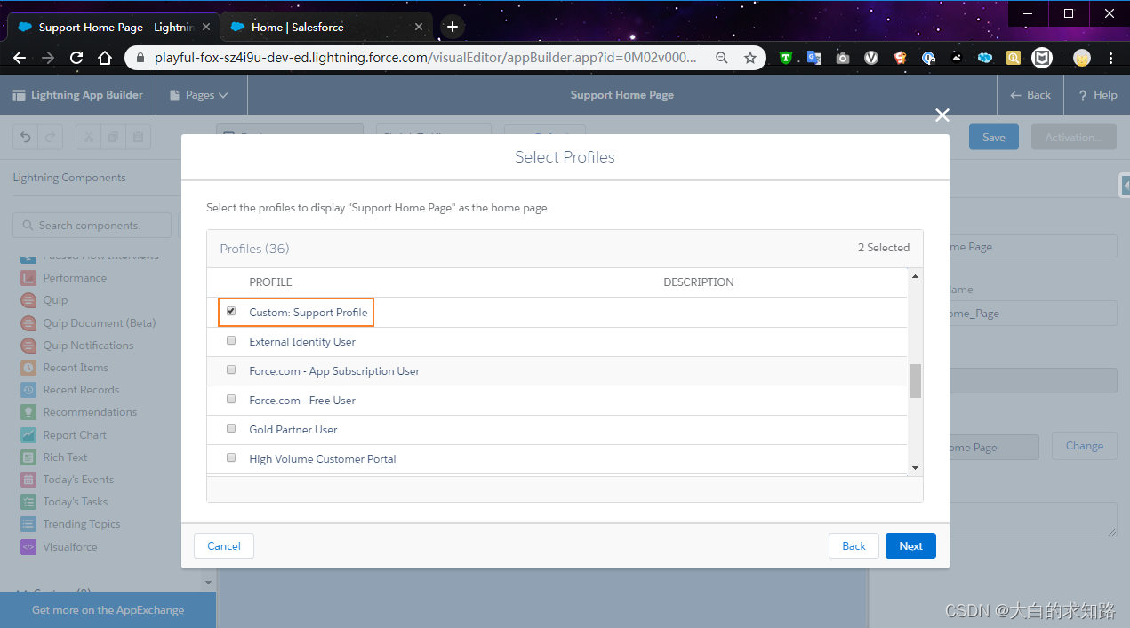Click the profiles list scrollbar thumb

[x=915, y=381]
